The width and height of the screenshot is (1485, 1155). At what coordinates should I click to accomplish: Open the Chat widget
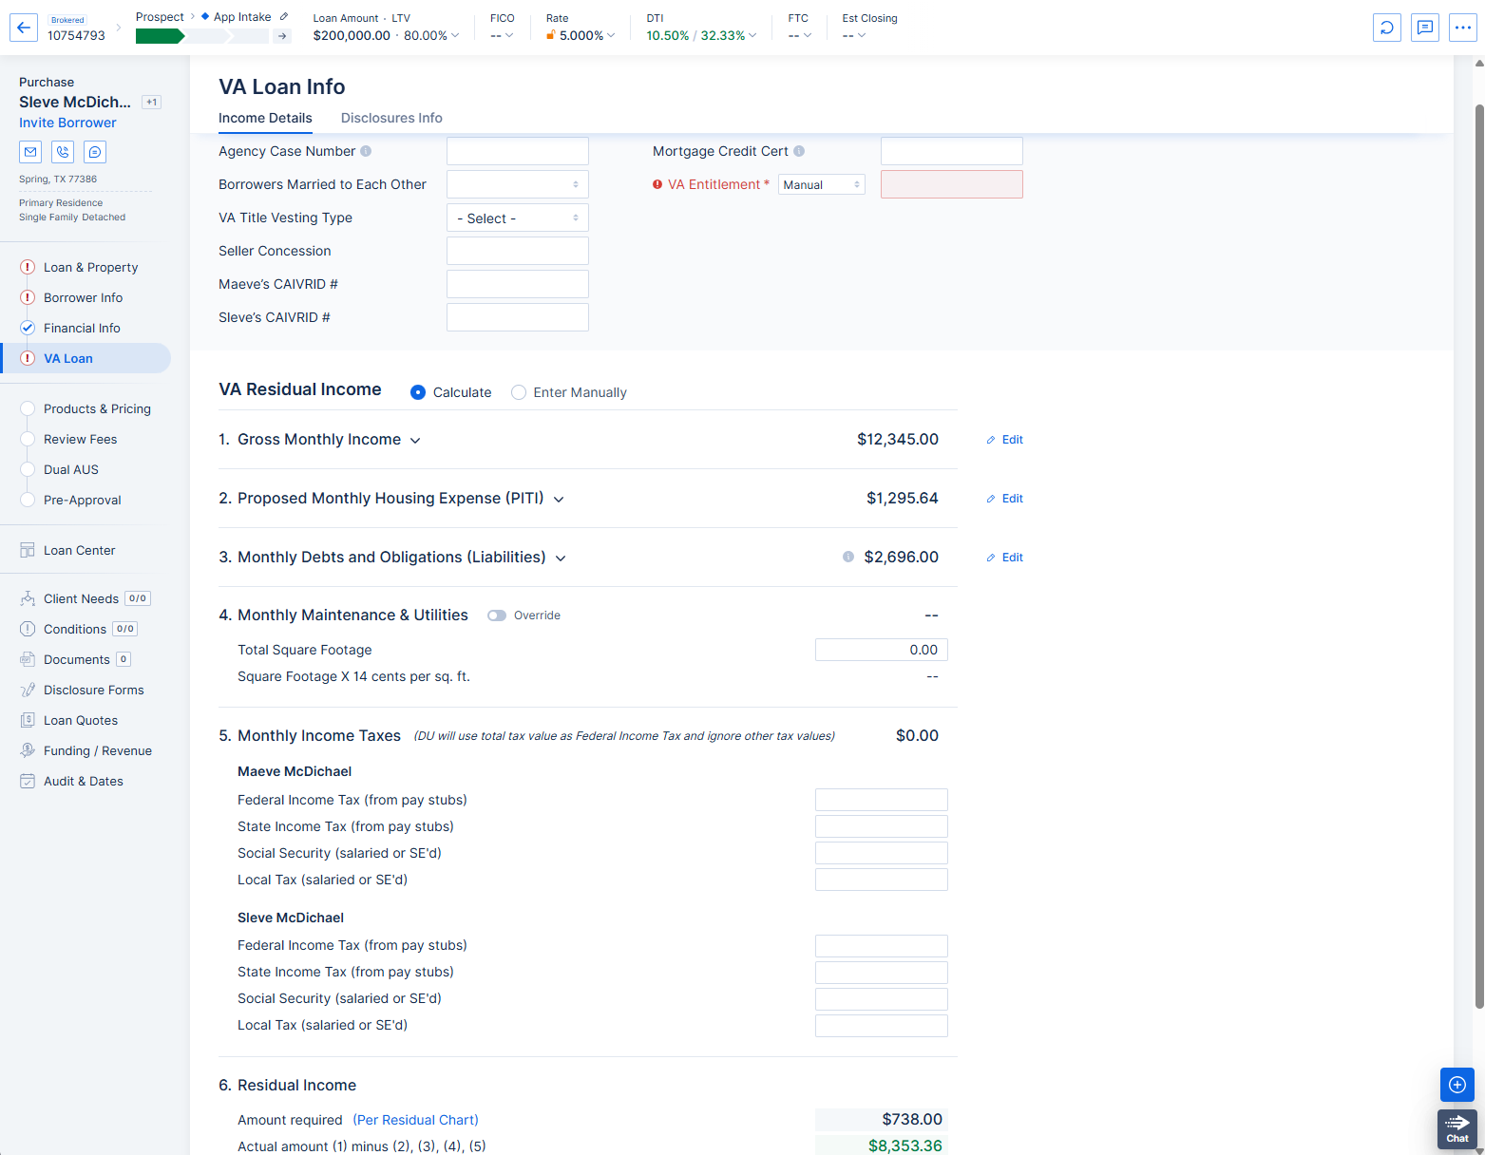click(1457, 1128)
